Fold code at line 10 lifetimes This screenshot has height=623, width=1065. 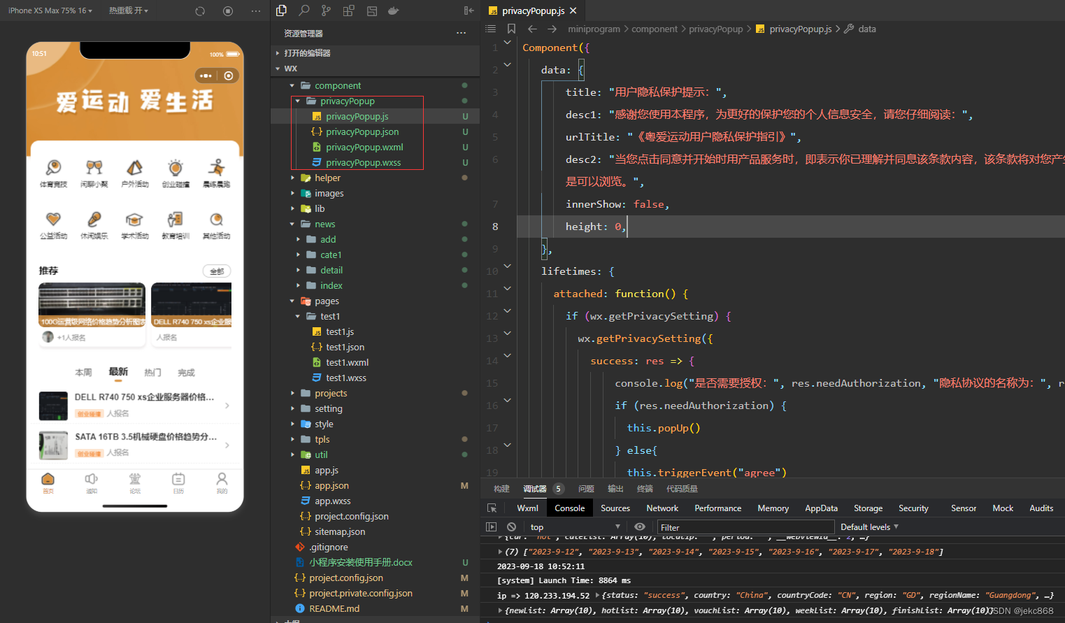[x=508, y=266]
